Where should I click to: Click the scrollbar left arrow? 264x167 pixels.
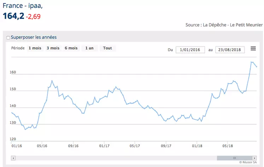point(13,158)
